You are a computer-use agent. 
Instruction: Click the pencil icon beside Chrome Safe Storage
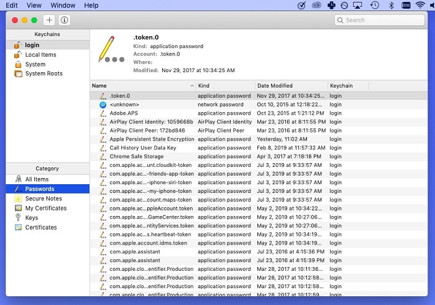(103, 156)
